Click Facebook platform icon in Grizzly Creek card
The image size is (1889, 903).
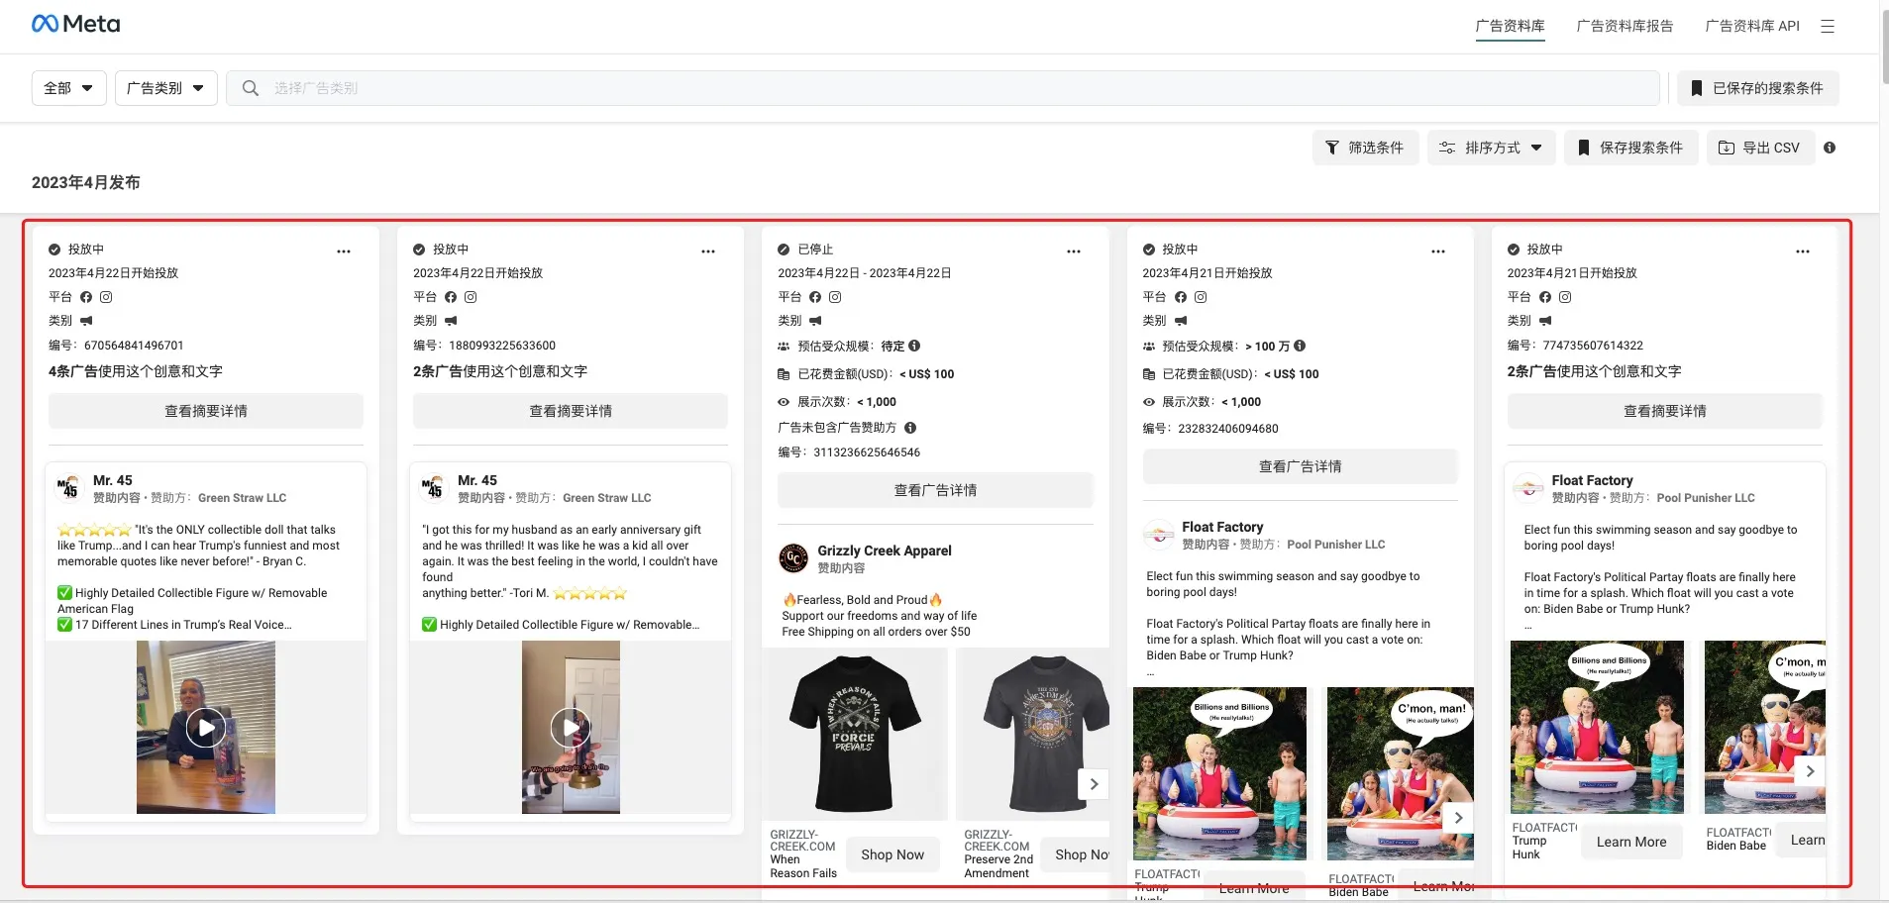(815, 297)
